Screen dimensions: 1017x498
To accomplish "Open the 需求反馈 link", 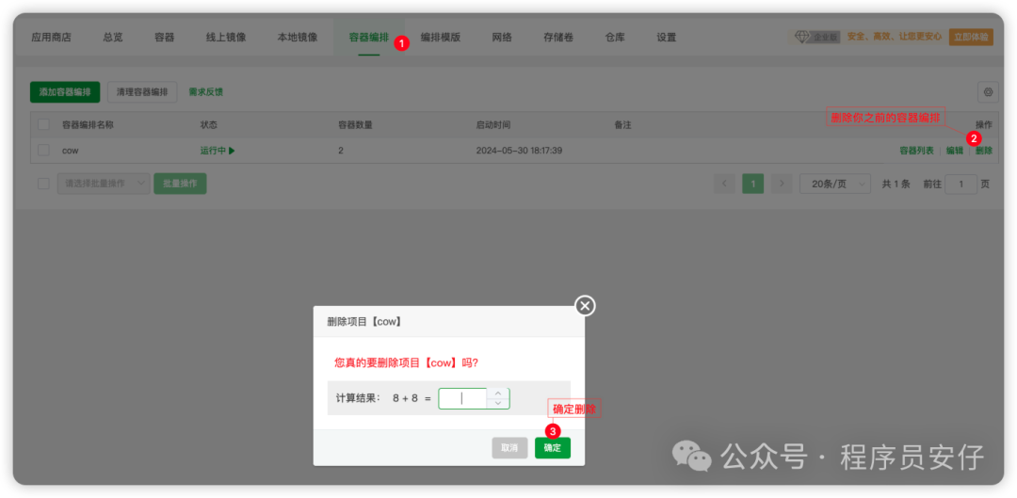I will tap(205, 92).
